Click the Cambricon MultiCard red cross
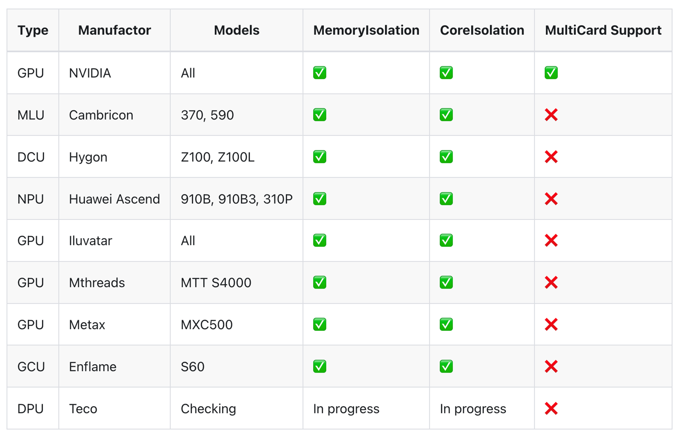677x434 pixels. [551, 115]
